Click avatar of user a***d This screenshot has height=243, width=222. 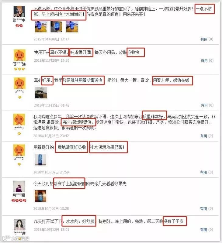click(x=19, y=83)
